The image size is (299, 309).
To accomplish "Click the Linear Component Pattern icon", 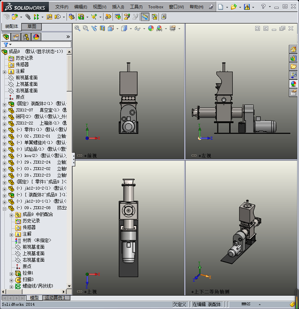I will 36,17.
